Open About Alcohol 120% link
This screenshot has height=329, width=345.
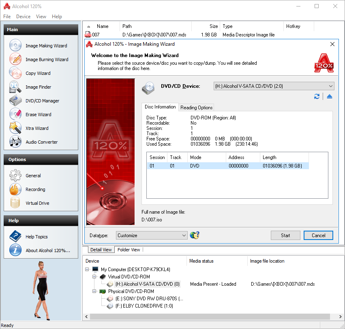coord(48,250)
